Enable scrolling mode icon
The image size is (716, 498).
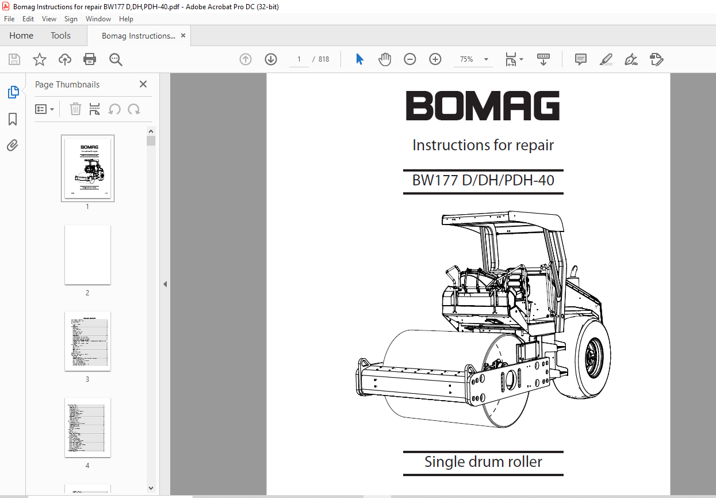(x=543, y=59)
